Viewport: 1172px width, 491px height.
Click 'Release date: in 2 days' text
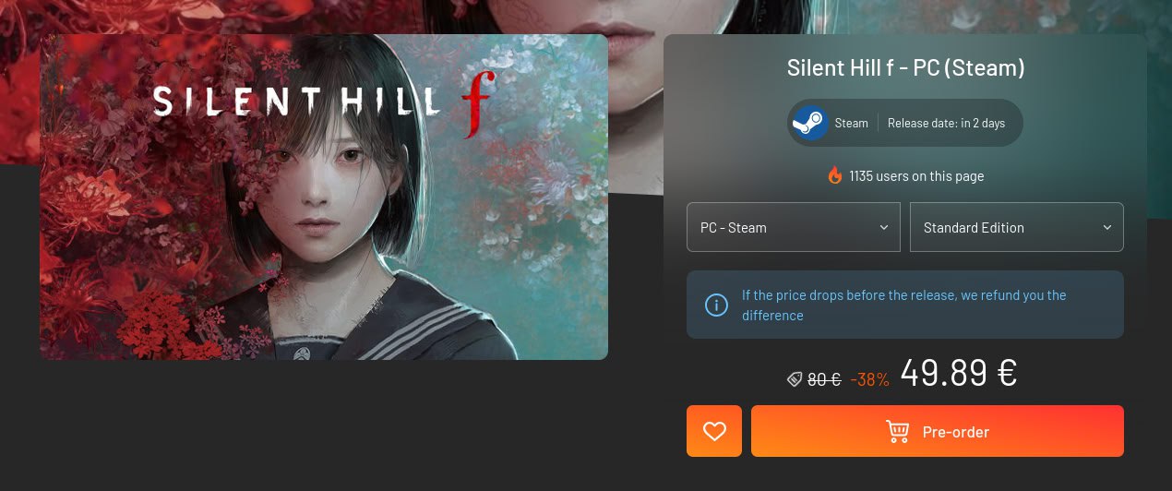[946, 123]
